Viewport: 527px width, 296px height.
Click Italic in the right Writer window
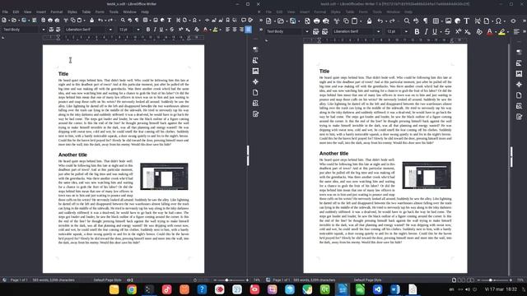[426, 31]
